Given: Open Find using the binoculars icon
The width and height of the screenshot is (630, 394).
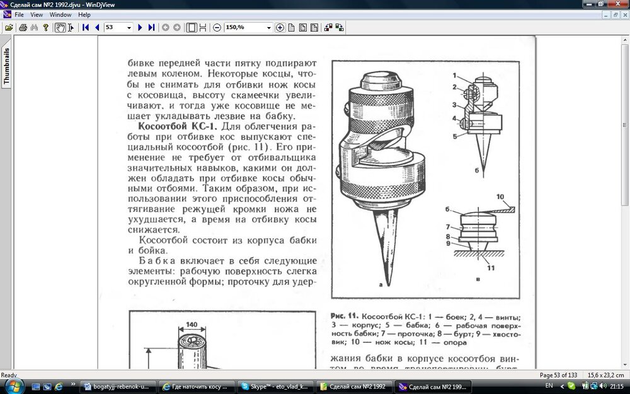Looking at the screenshot, I should (34, 27).
